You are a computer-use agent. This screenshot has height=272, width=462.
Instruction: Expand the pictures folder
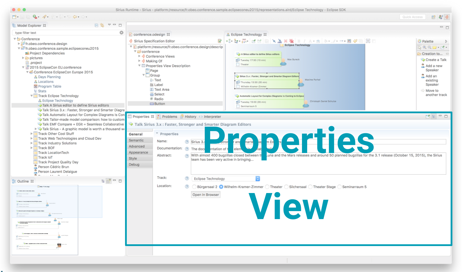pyautogui.click(x=23, y=58)
